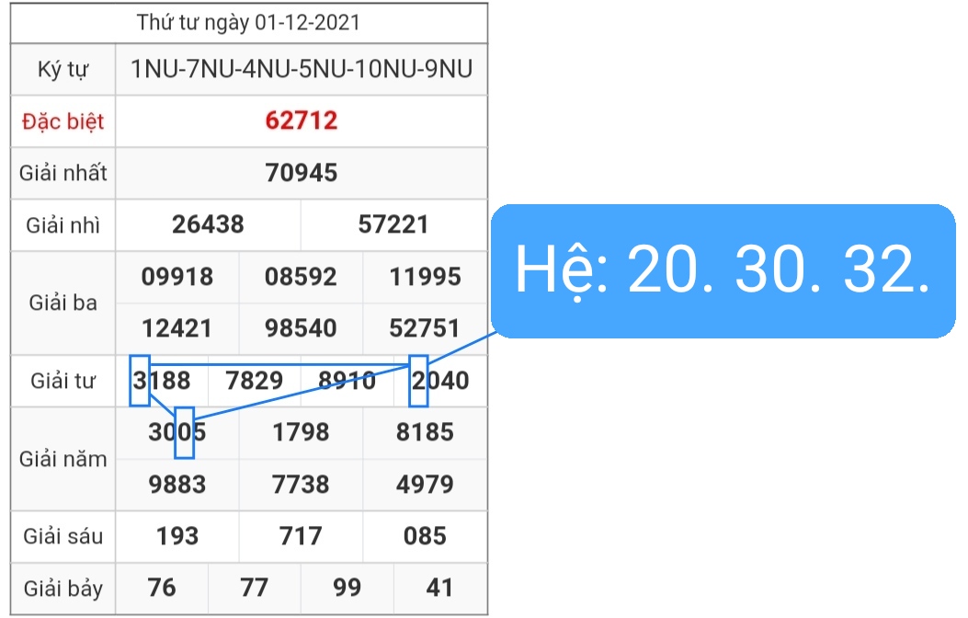Click the blue box on digit in 3005

tap(185, 432)
